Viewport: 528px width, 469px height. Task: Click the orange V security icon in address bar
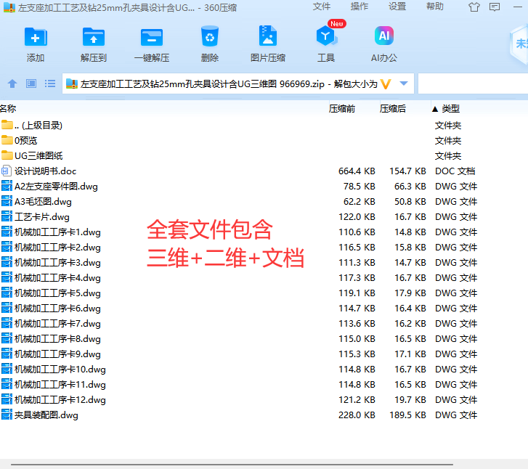pos(386,83)
